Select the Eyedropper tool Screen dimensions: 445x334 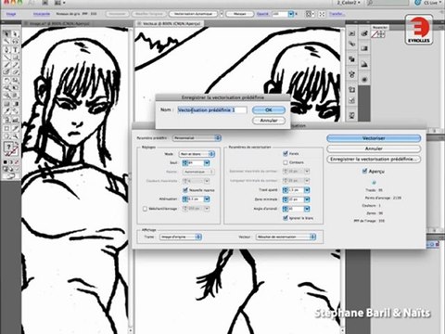coord(6,110)
